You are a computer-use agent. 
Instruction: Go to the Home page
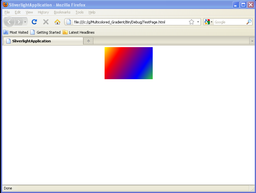point(57,22)
